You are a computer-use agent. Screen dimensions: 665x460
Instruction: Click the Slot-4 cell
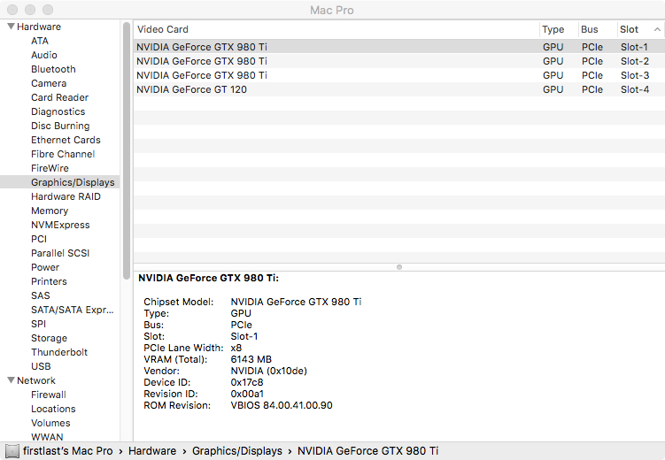click(635, 89)
